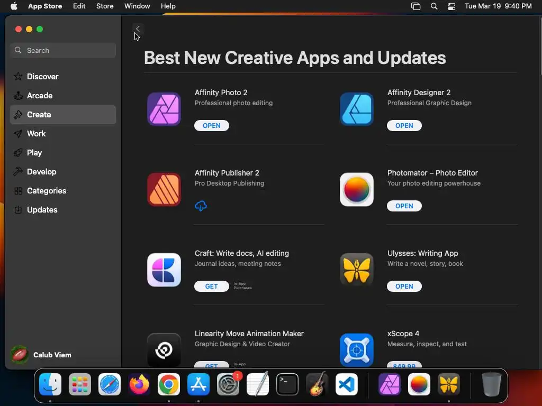This screenshot has width=542, height=406.
Task: Open the Affinity Photo 2 app icon
Action: click(164, 109)
